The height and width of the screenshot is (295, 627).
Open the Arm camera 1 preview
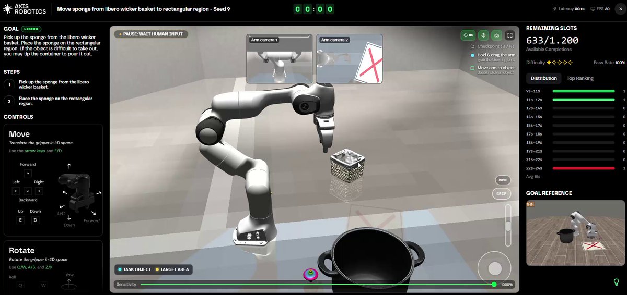(x=279, y=59)
